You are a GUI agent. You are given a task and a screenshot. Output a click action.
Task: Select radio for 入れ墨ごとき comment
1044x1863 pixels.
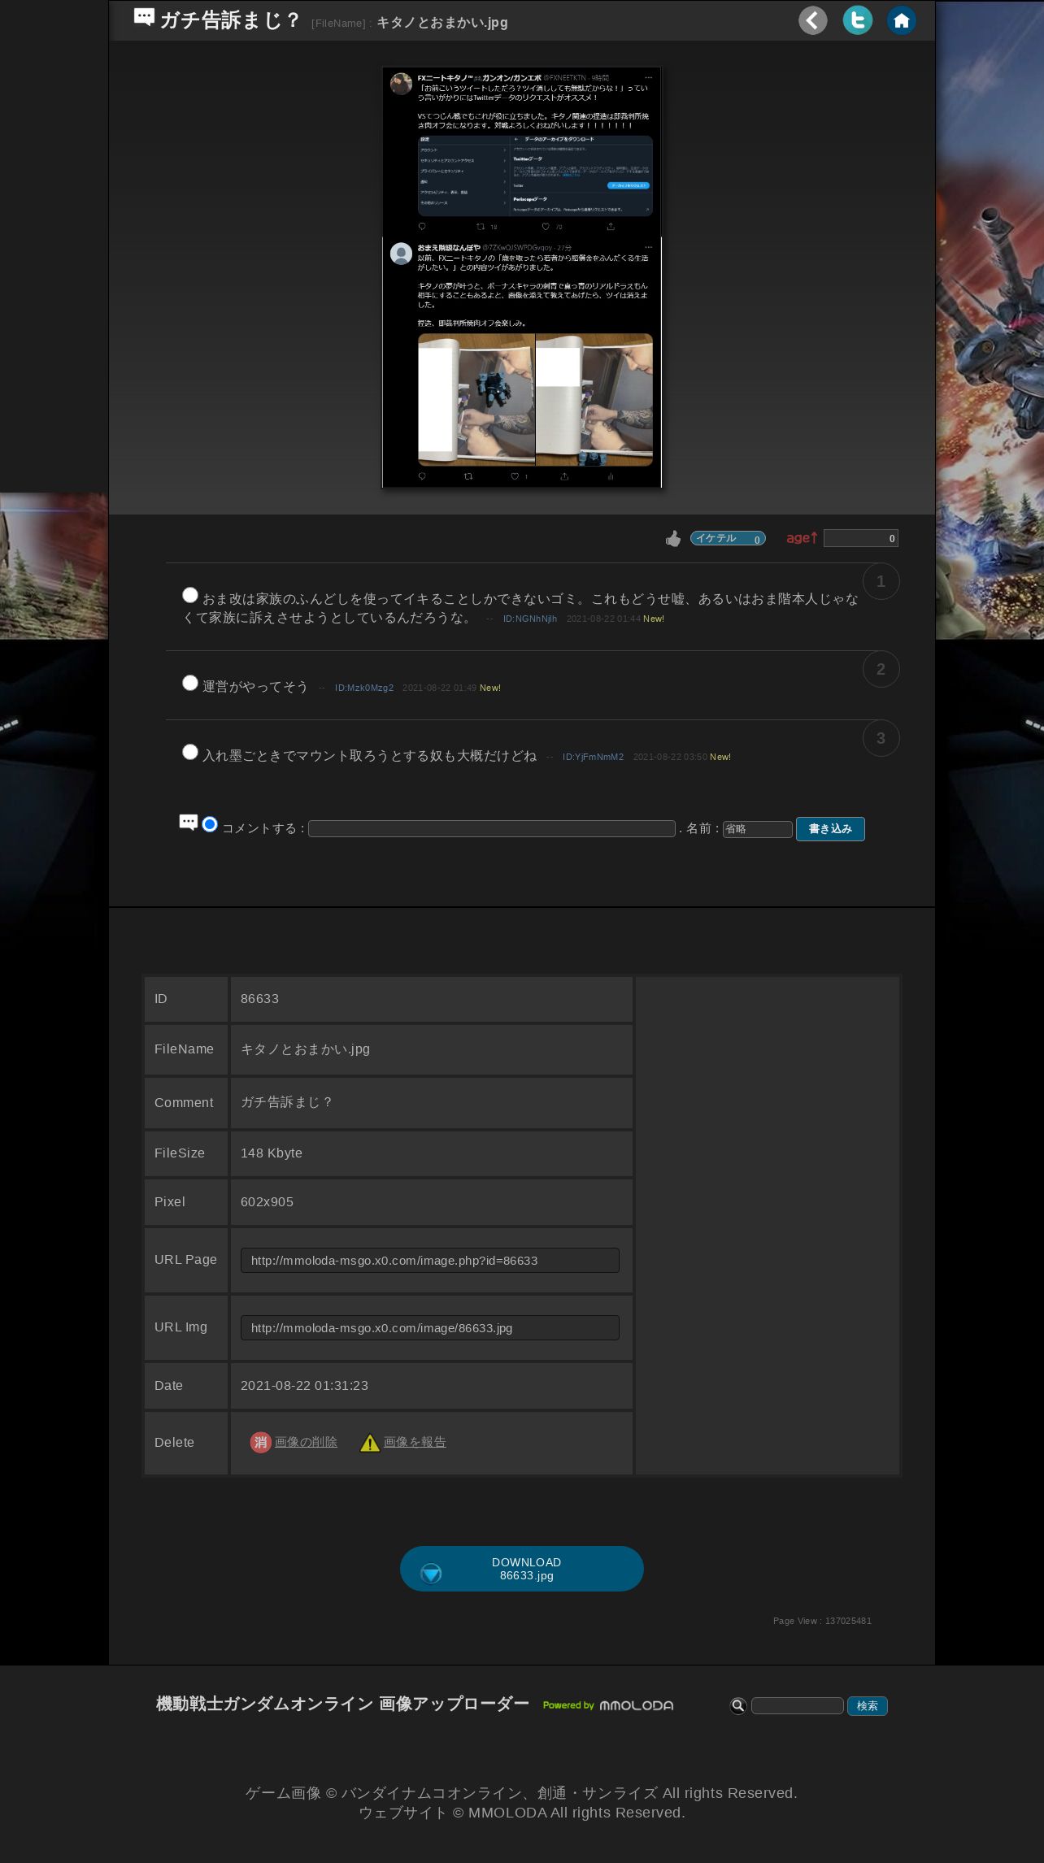pos(190,752)
